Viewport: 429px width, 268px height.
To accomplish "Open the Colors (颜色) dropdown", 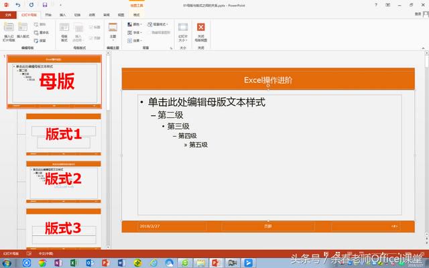I will click(134, 24).
